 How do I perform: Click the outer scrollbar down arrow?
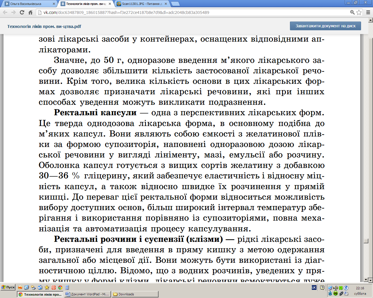tap(371, 280)
